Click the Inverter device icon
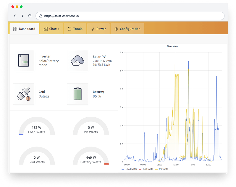The width and height of the screenshot is (236, 187). [23, 61]
